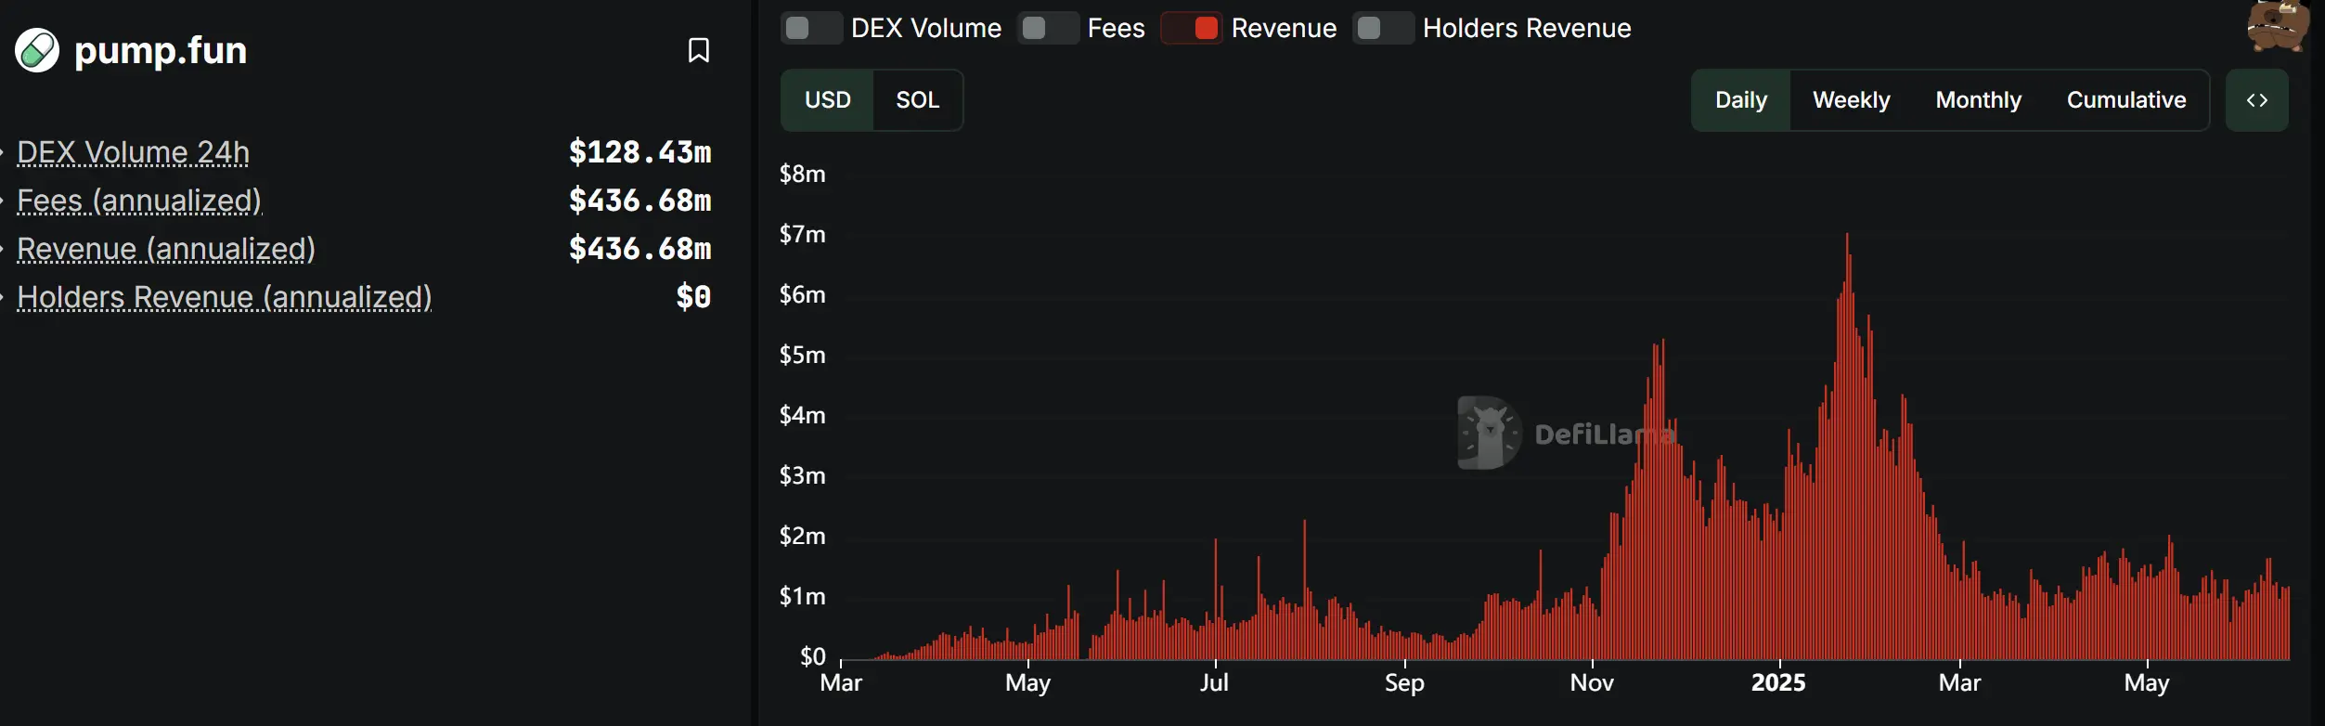The width and height of the screenshot is (2325, 726).
Task: Switch chart denomination to SOL
Action: click(917, 100)
